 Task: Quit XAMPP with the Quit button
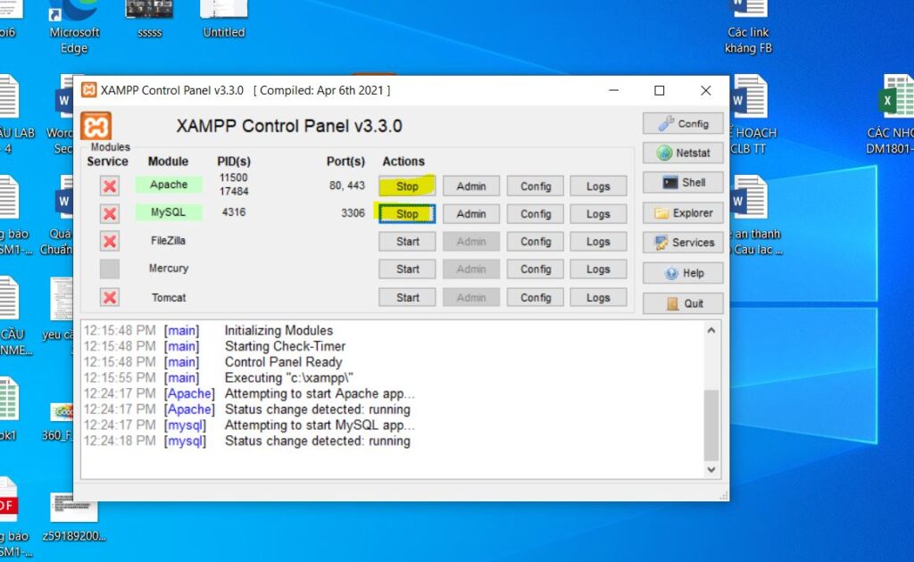pos(683,303)
